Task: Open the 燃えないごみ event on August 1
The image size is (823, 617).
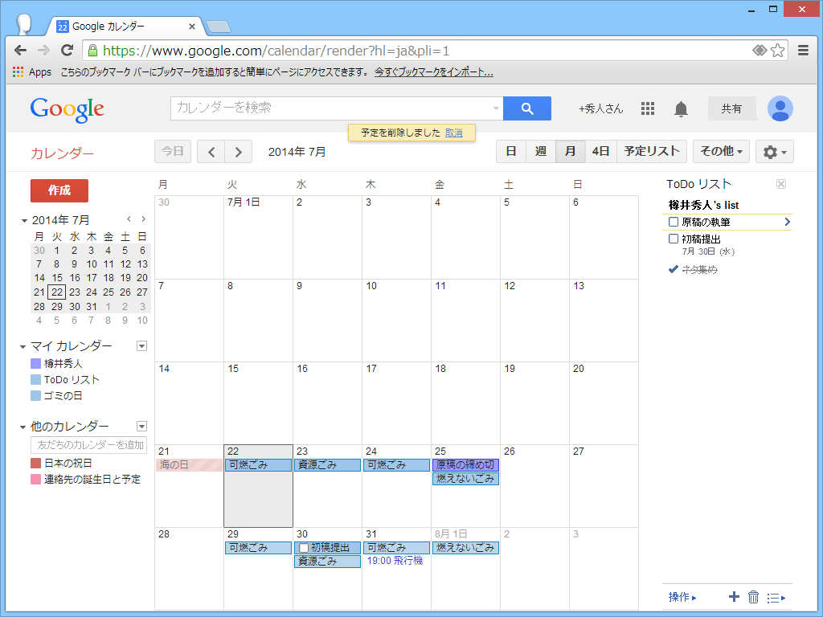Action: coord(465,548)
